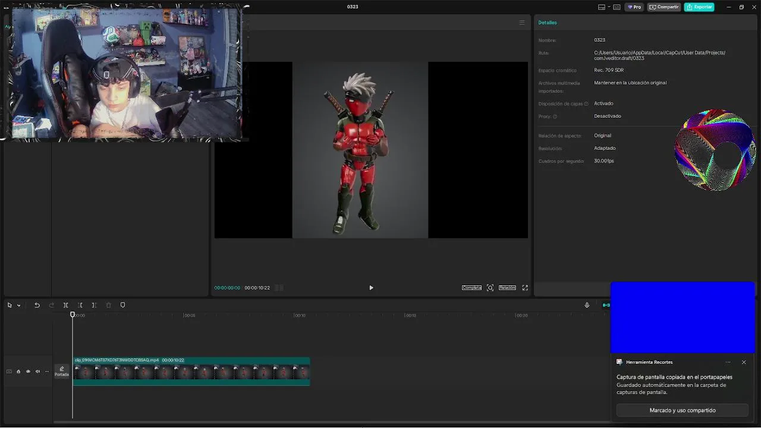The height and width of the screenshot is (428, 761).
Task: Click the Adaptado resolution value
Action: click(x=605, y=148)
